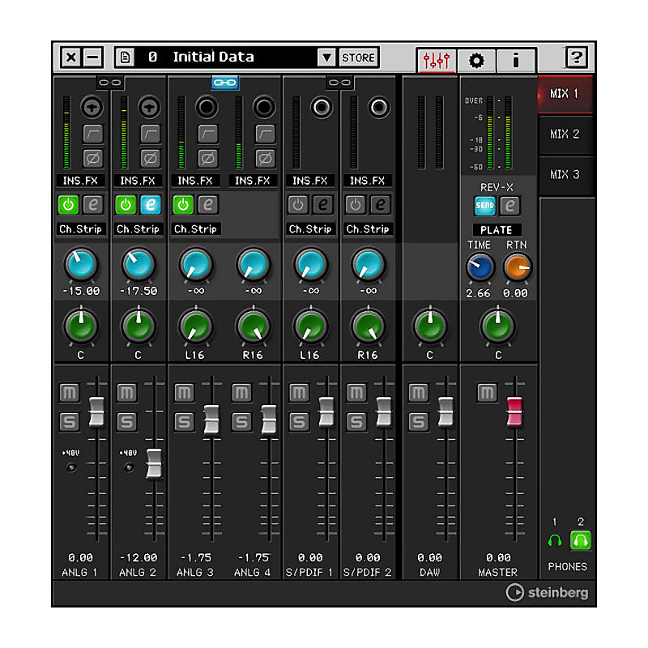Screen dimensions: 648x648
Task: Select headphones 1 for PHONES
Action: [555, 540]
